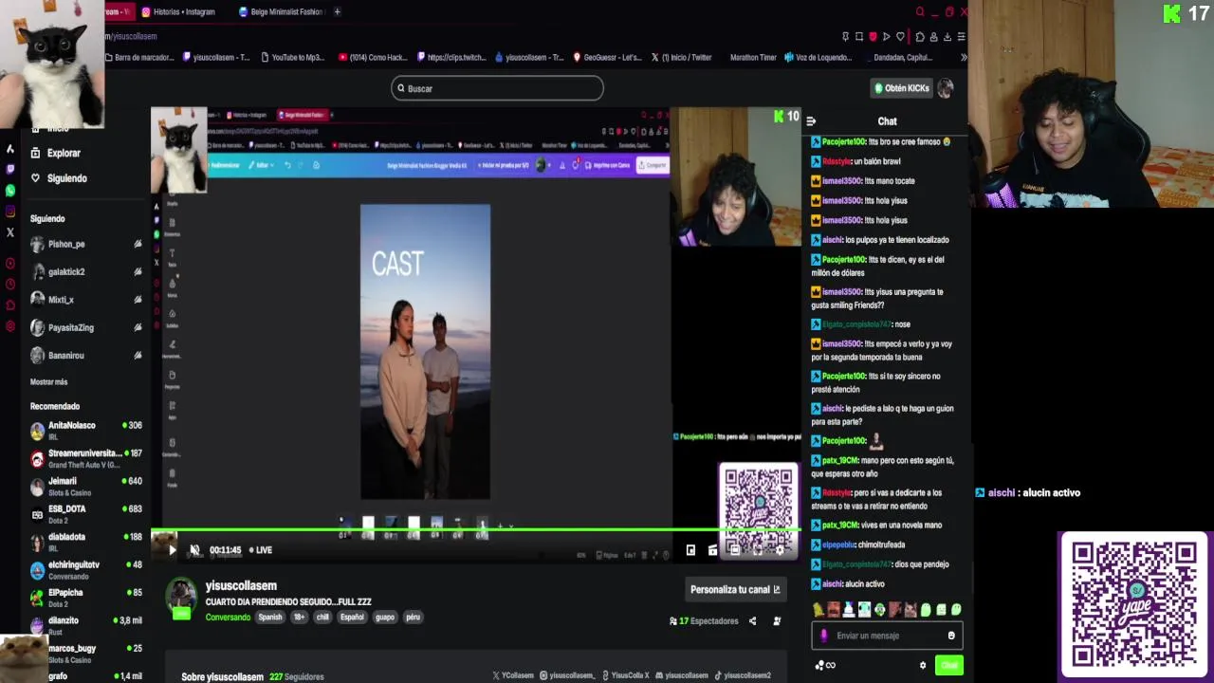Screen dimensions: 1214x683
Task: Open a new browser tab
Action: [x=337, y=12]
